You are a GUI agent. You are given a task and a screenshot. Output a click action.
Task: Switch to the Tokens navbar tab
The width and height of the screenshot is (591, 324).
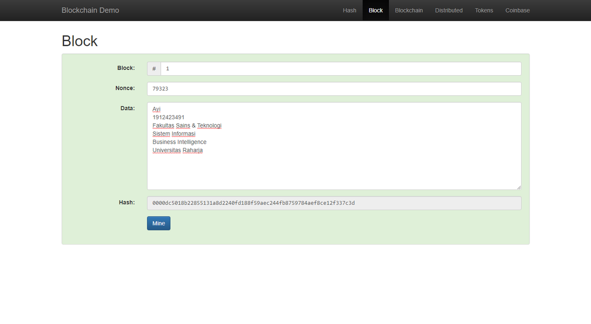[484, 10]
